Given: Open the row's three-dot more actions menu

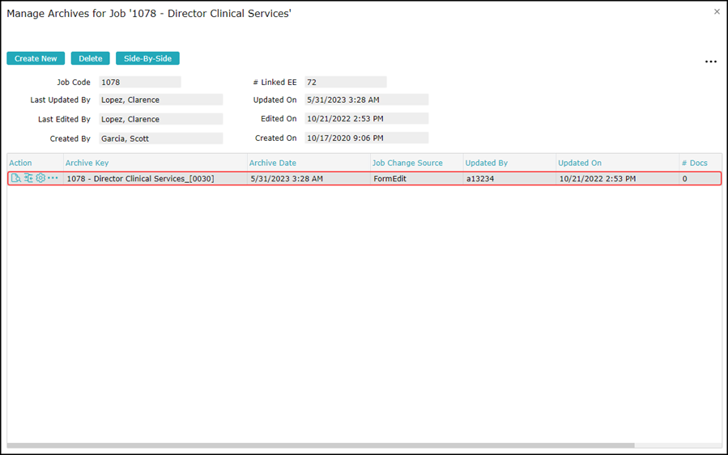Looking at the screenshot, I should pyautogui.click(x=53, y=178).
